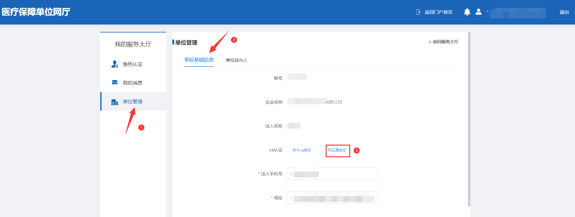Go to 返回门户首页 in header
This screenshot has height=217, width=575.
(x=439, y=12)
